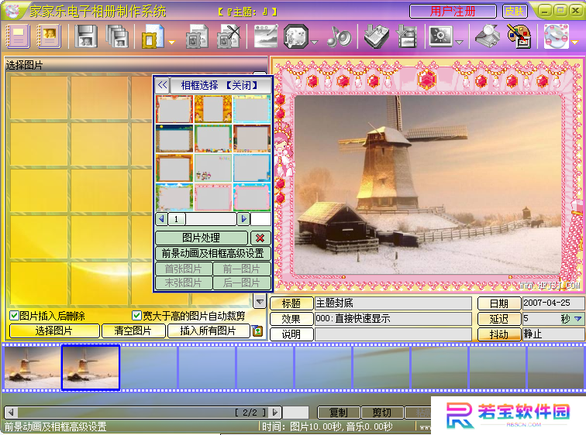Click the octagonal kitten photo icon
586x435 pixels.
[x=296, y=36]
